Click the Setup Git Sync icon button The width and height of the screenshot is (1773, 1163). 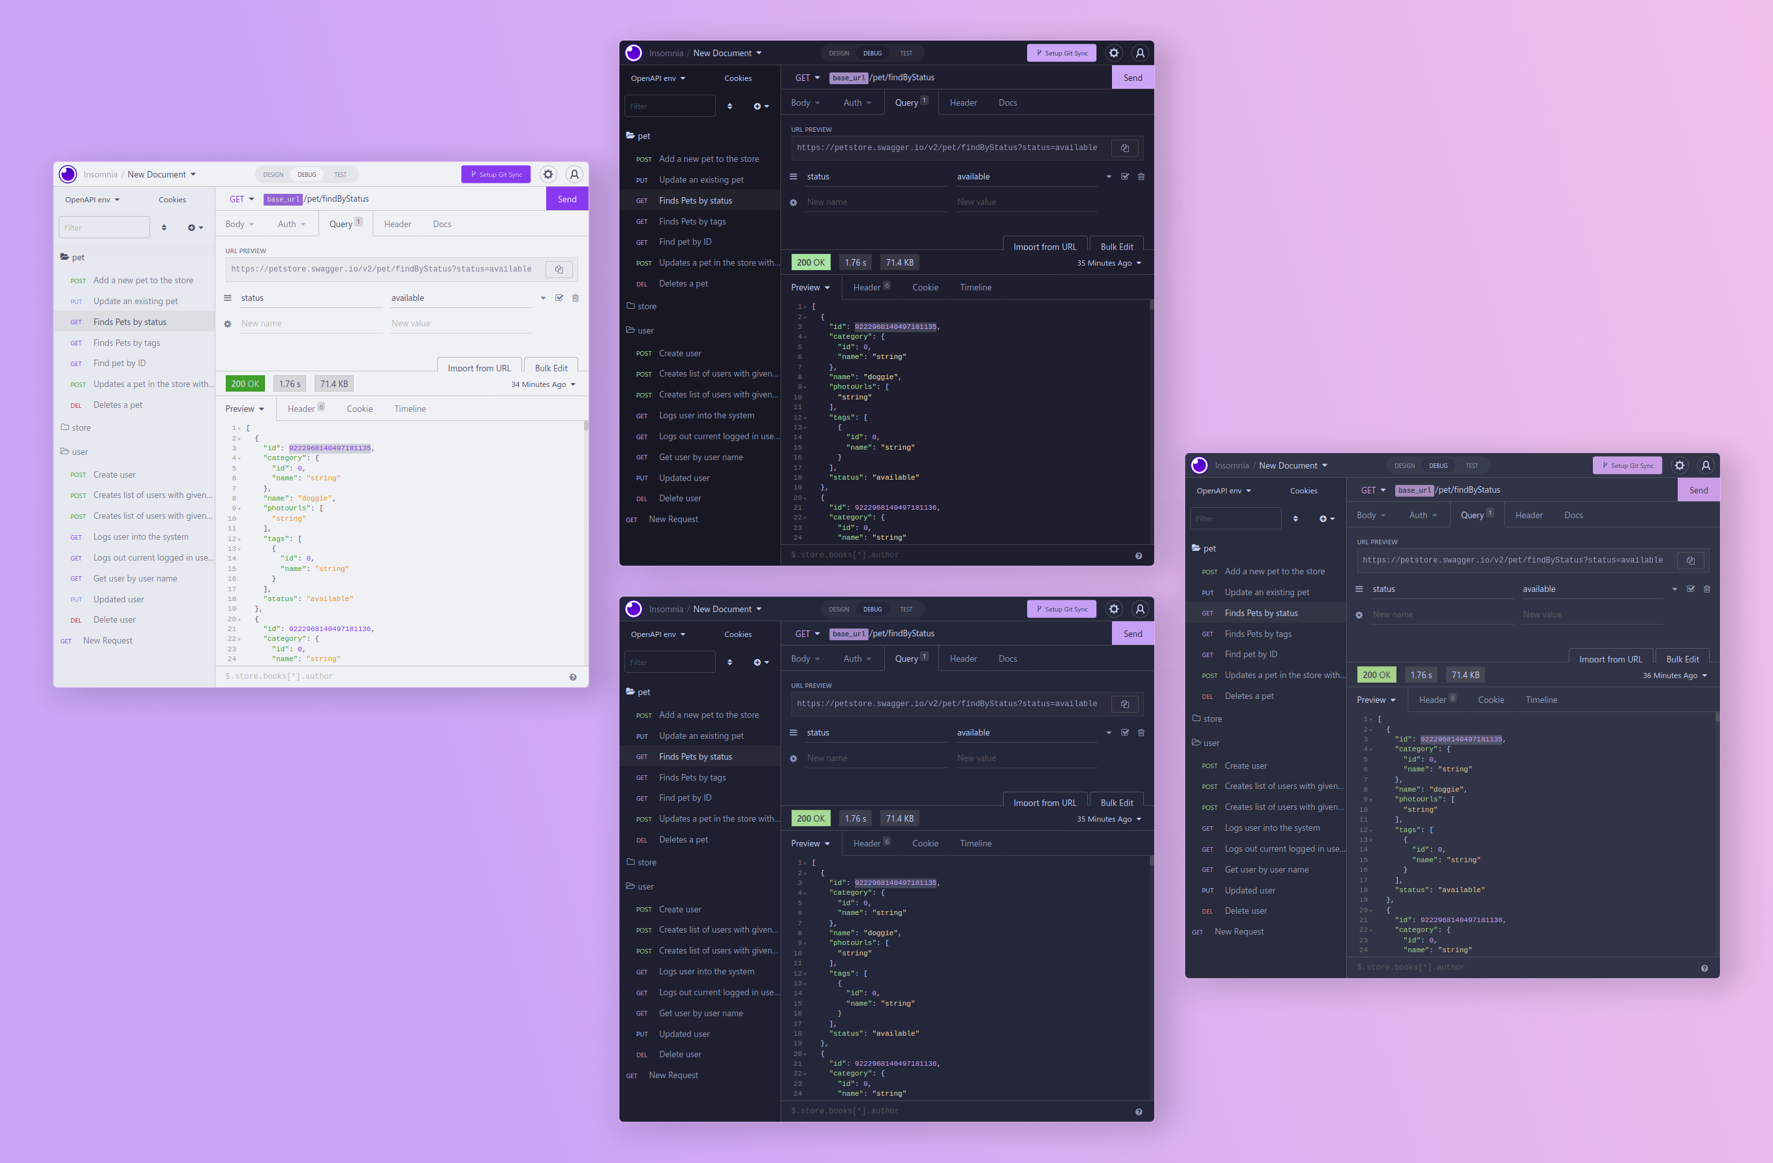coord(496,173)
